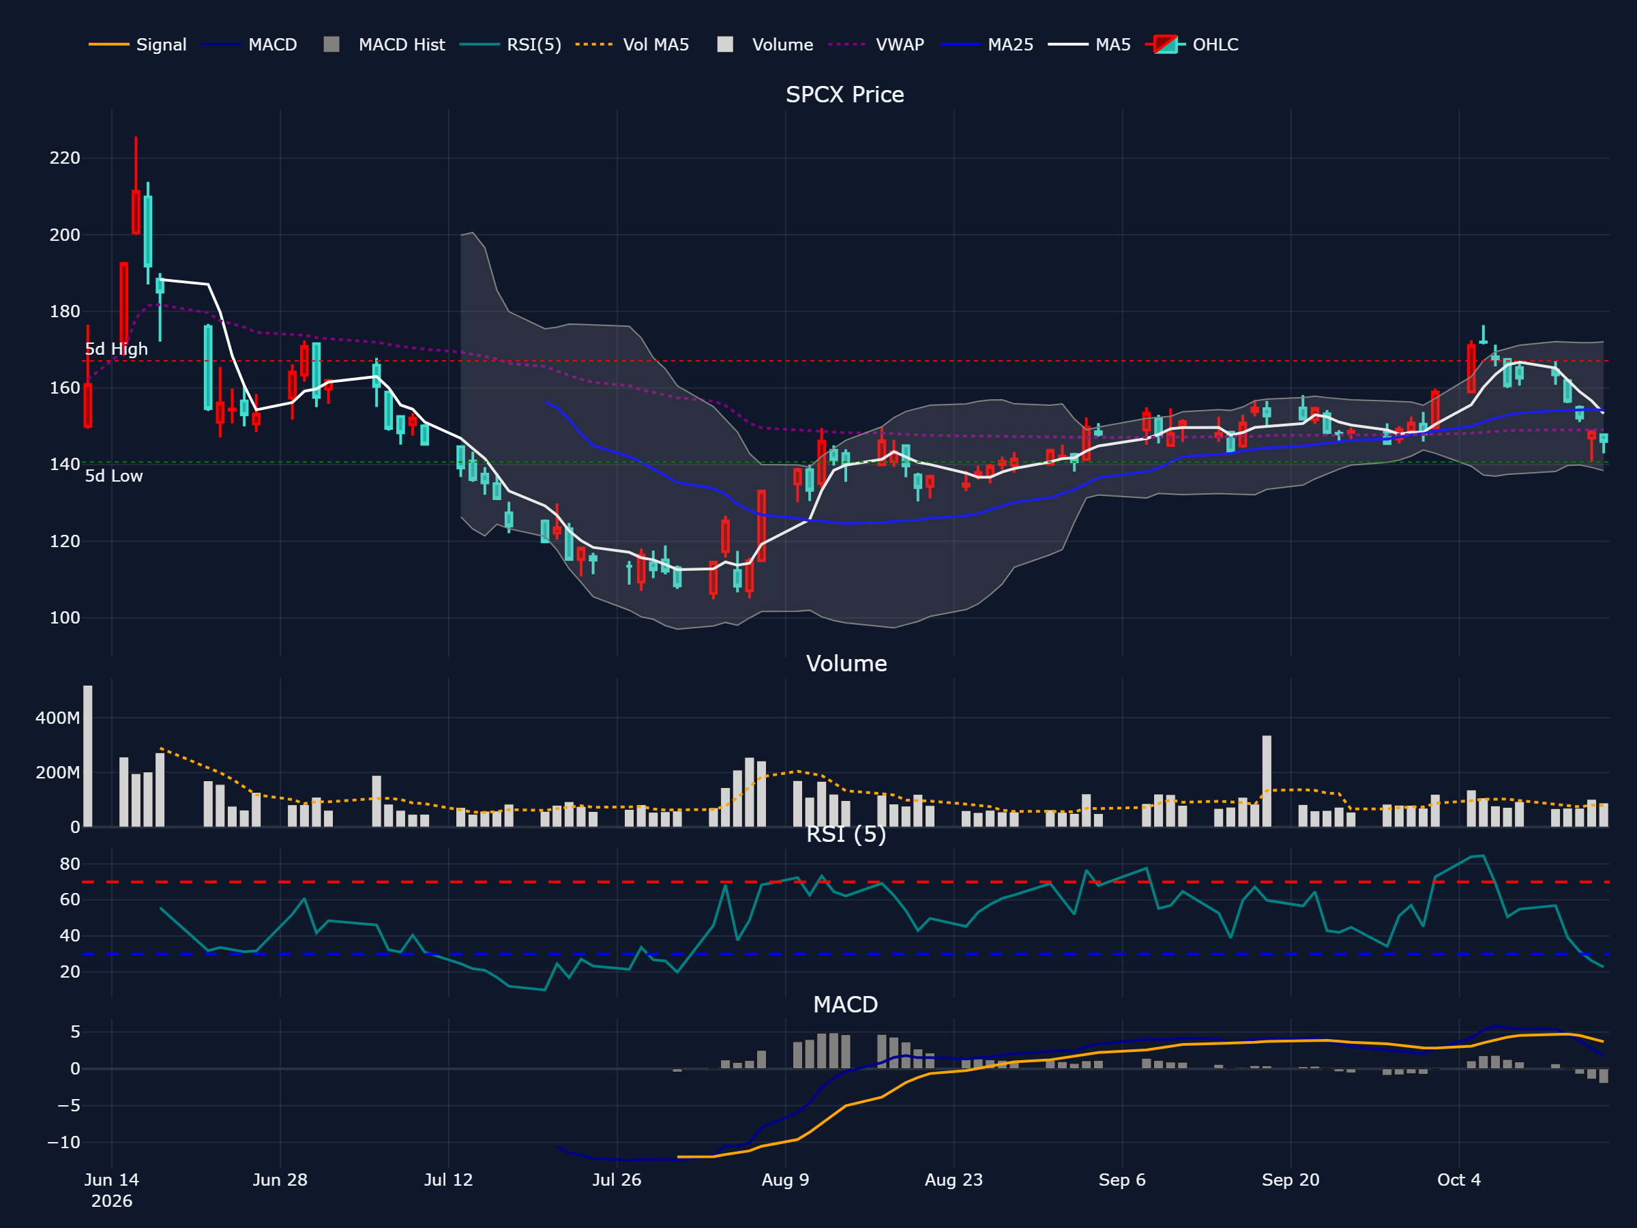Click the 220 price axis tick
The image size is (1637, 1228).
(65, 158)
